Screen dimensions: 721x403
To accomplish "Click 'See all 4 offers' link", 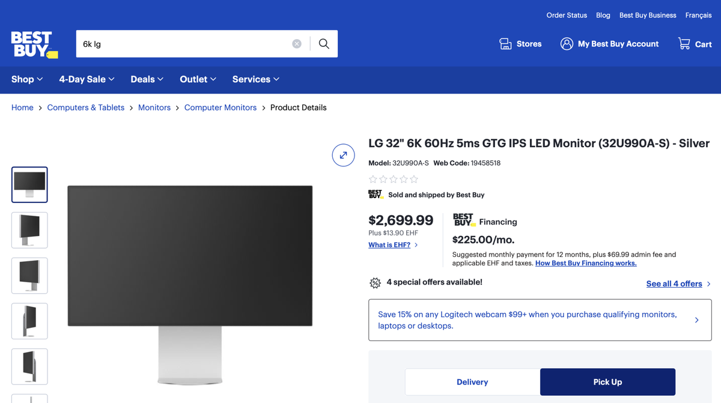I will pyautogui.click(x=674, y=284).
